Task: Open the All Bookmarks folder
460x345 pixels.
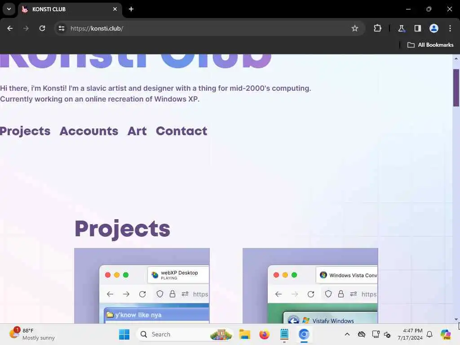Action: click(x=430, y=45)
